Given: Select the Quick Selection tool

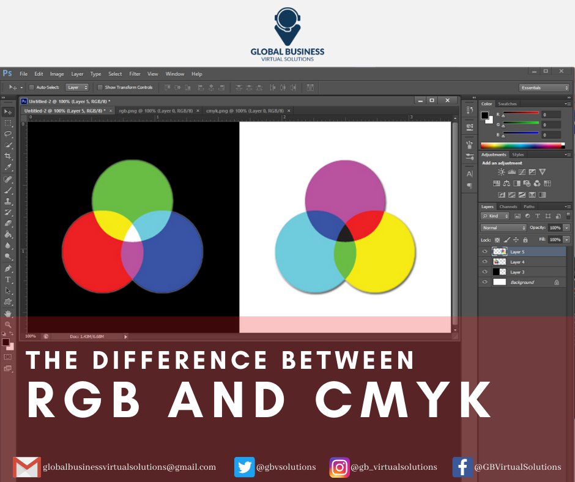Looking at the screenshot, I should point(8,145).
